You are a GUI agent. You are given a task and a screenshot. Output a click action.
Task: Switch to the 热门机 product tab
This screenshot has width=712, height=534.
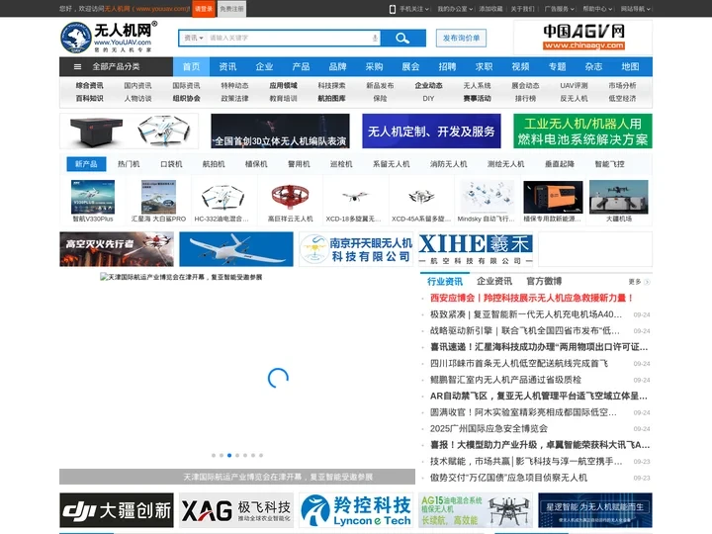point(129,164)
